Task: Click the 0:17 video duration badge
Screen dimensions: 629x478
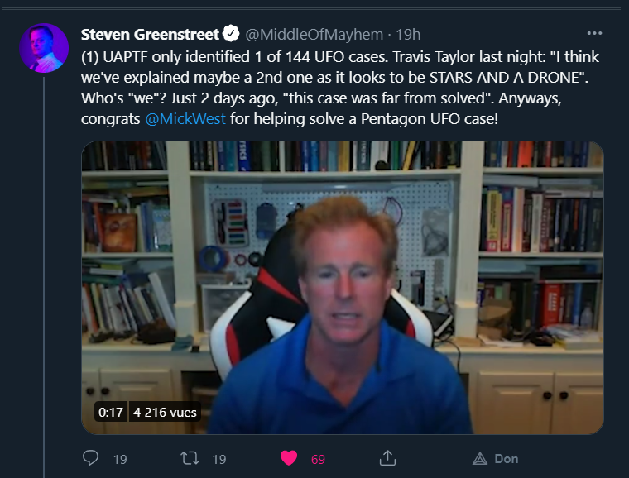Action: pyautogui.click(x=111, y=412)
